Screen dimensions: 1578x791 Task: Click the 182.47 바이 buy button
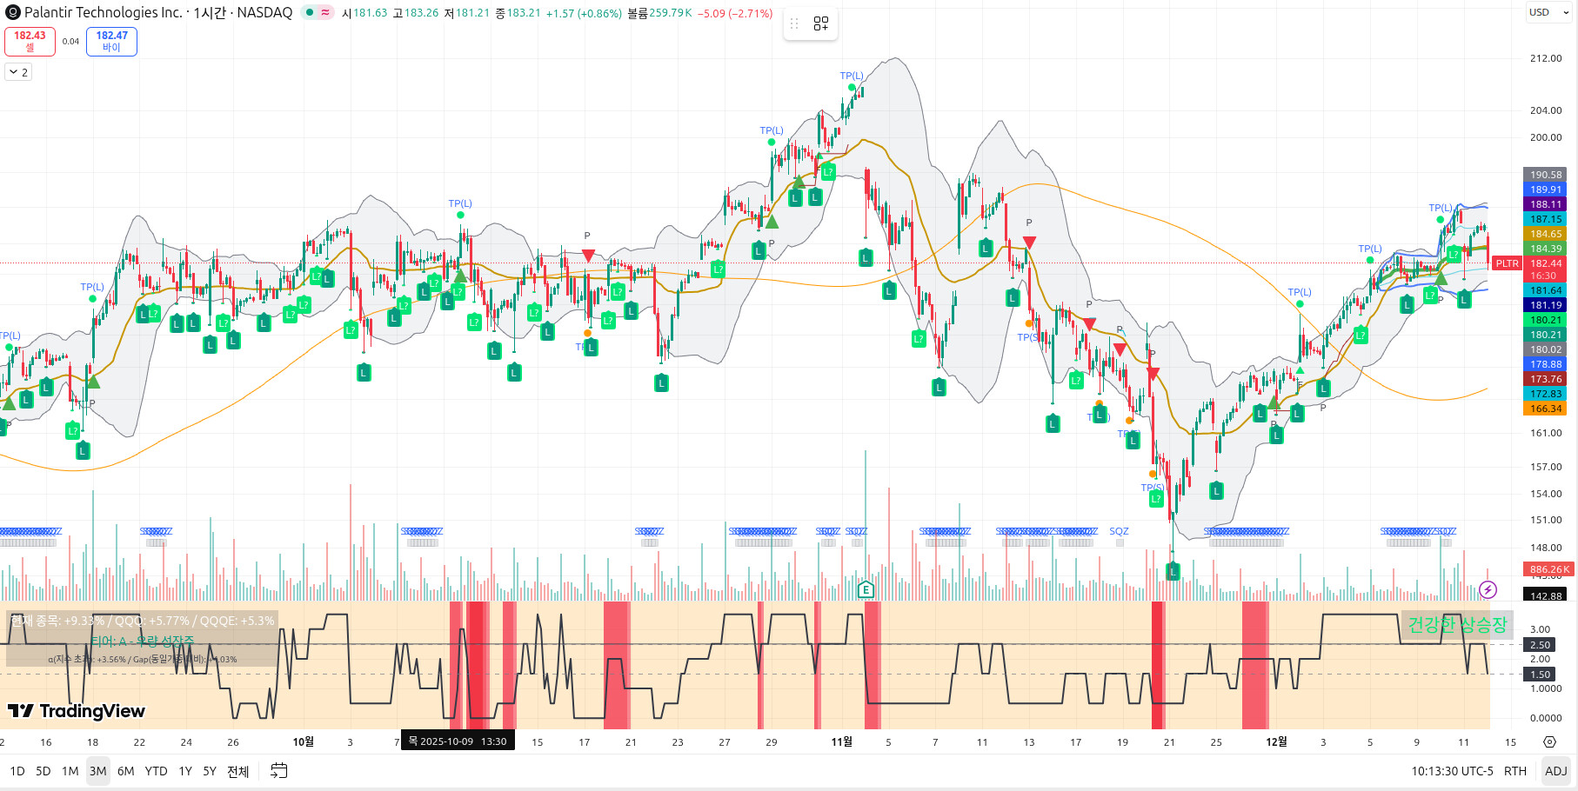tap(111, 41)
